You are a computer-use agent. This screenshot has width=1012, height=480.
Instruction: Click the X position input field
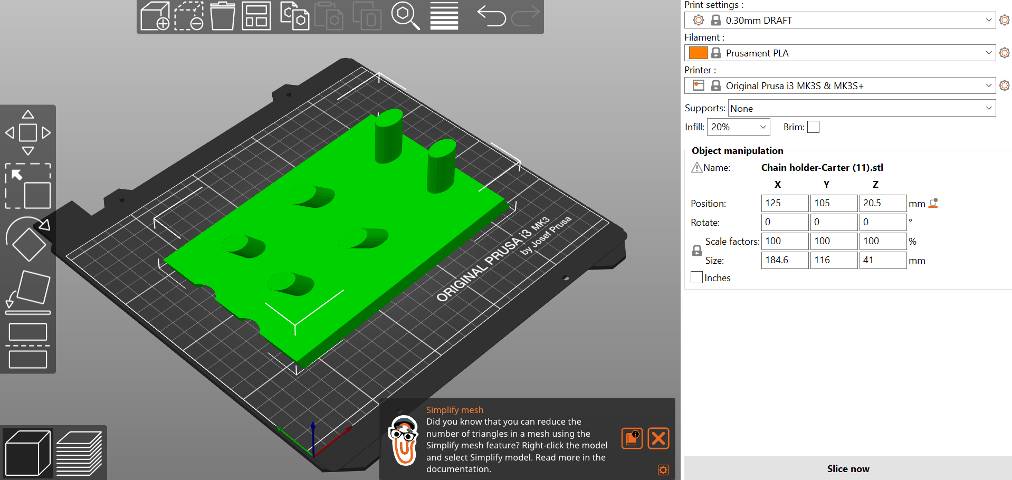[x=785, y=203]
